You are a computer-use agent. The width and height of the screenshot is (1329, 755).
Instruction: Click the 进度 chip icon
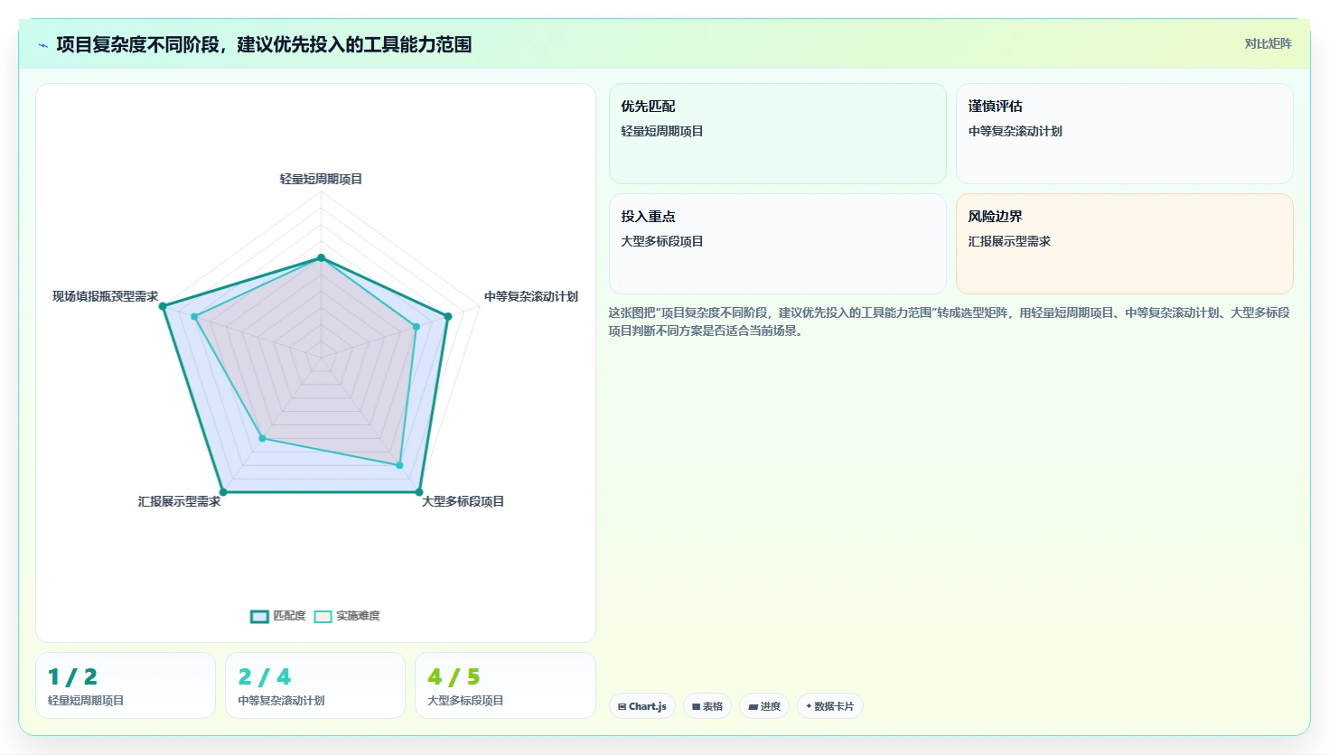click(x=753, y=707)
